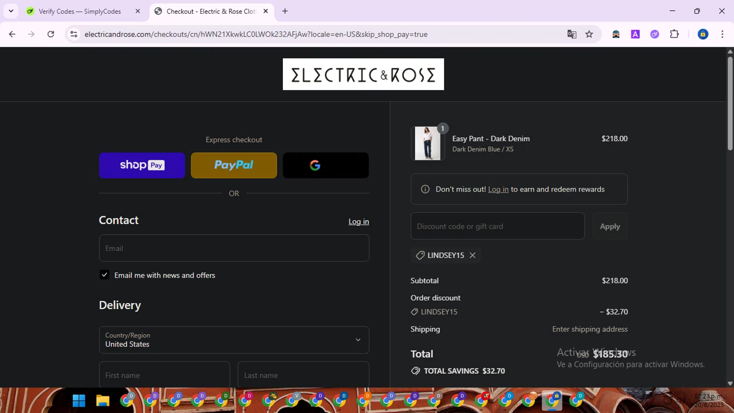Click the Discount code or gift card field
The image size is (734, 413).
(x=498, y=226)
